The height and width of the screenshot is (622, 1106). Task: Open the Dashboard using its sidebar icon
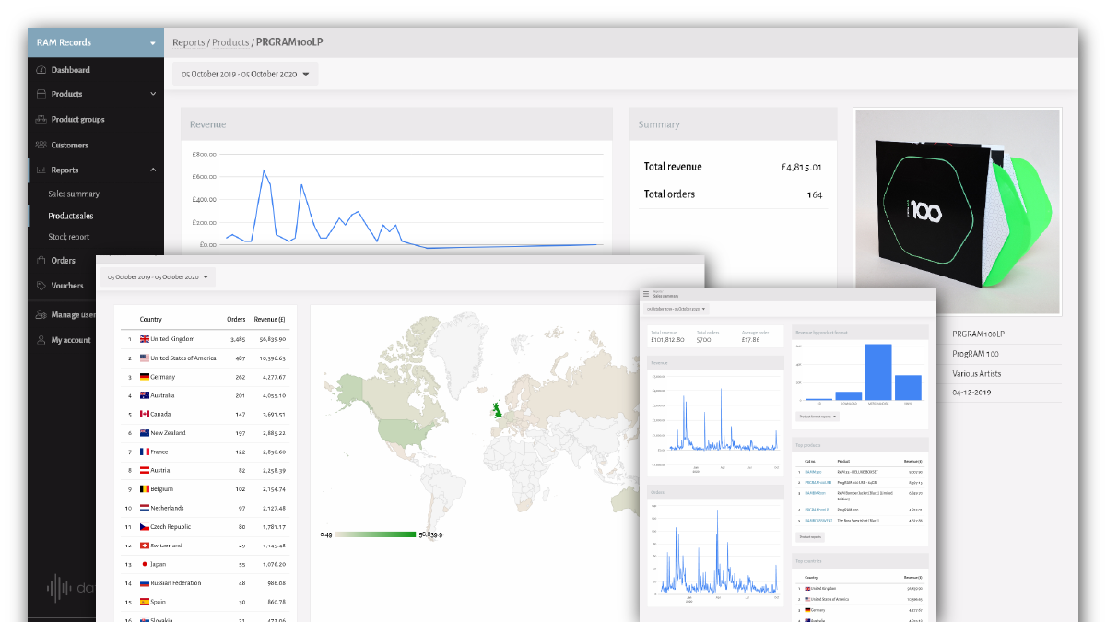pyautogui.click(x=40, y=70)
